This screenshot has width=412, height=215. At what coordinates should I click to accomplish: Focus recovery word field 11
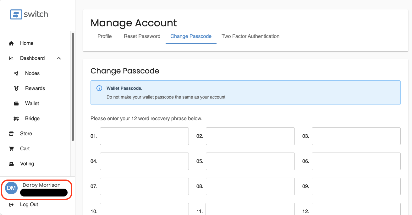pos(250,209)
